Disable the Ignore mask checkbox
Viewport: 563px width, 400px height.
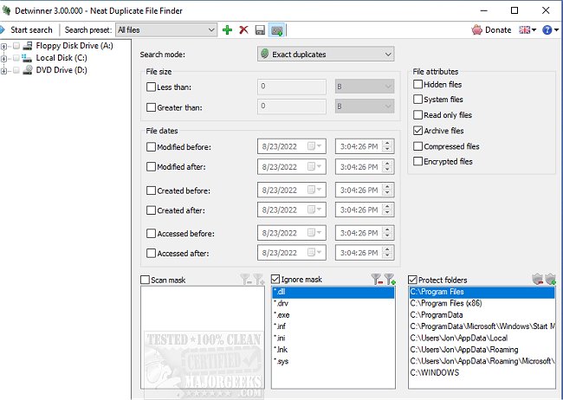click(x=275, y=279)
